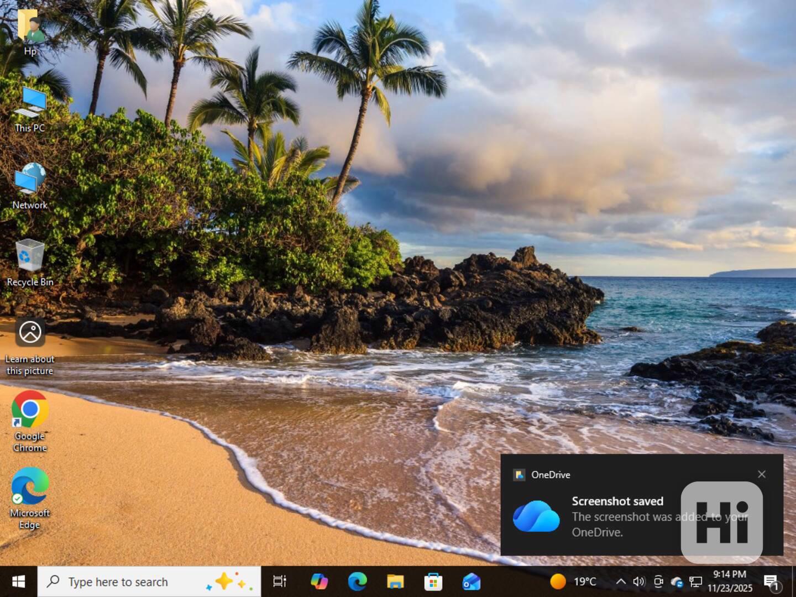Viewport: 796px width, 597px height.
Task: Launch Microsoft Copilot from the taskbar
Action: [319, 582]
